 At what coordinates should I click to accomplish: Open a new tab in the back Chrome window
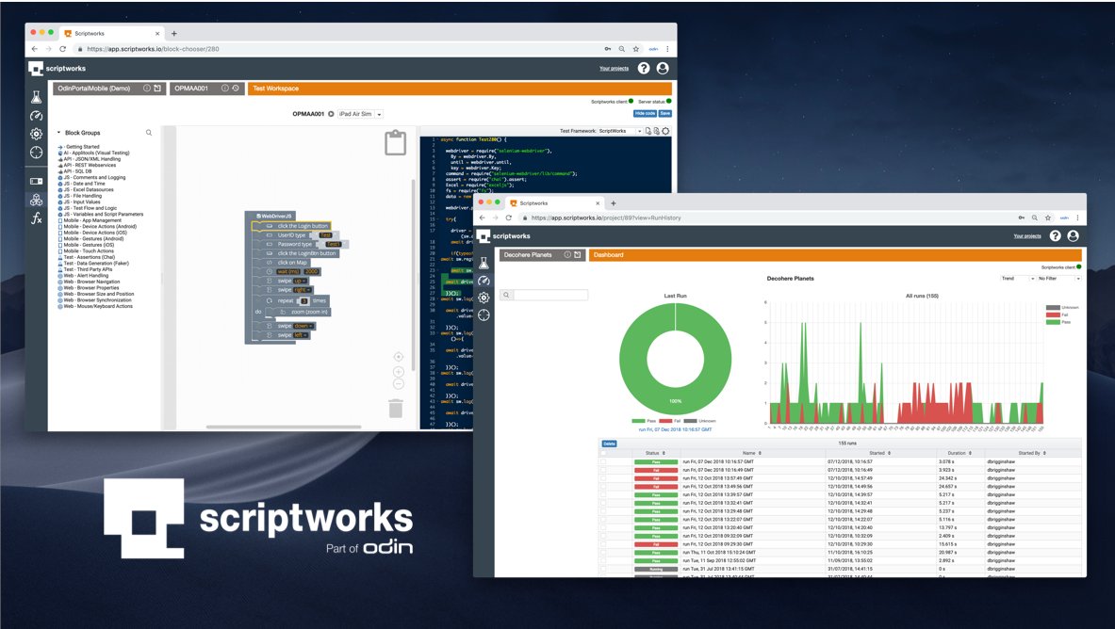[174, 33]
